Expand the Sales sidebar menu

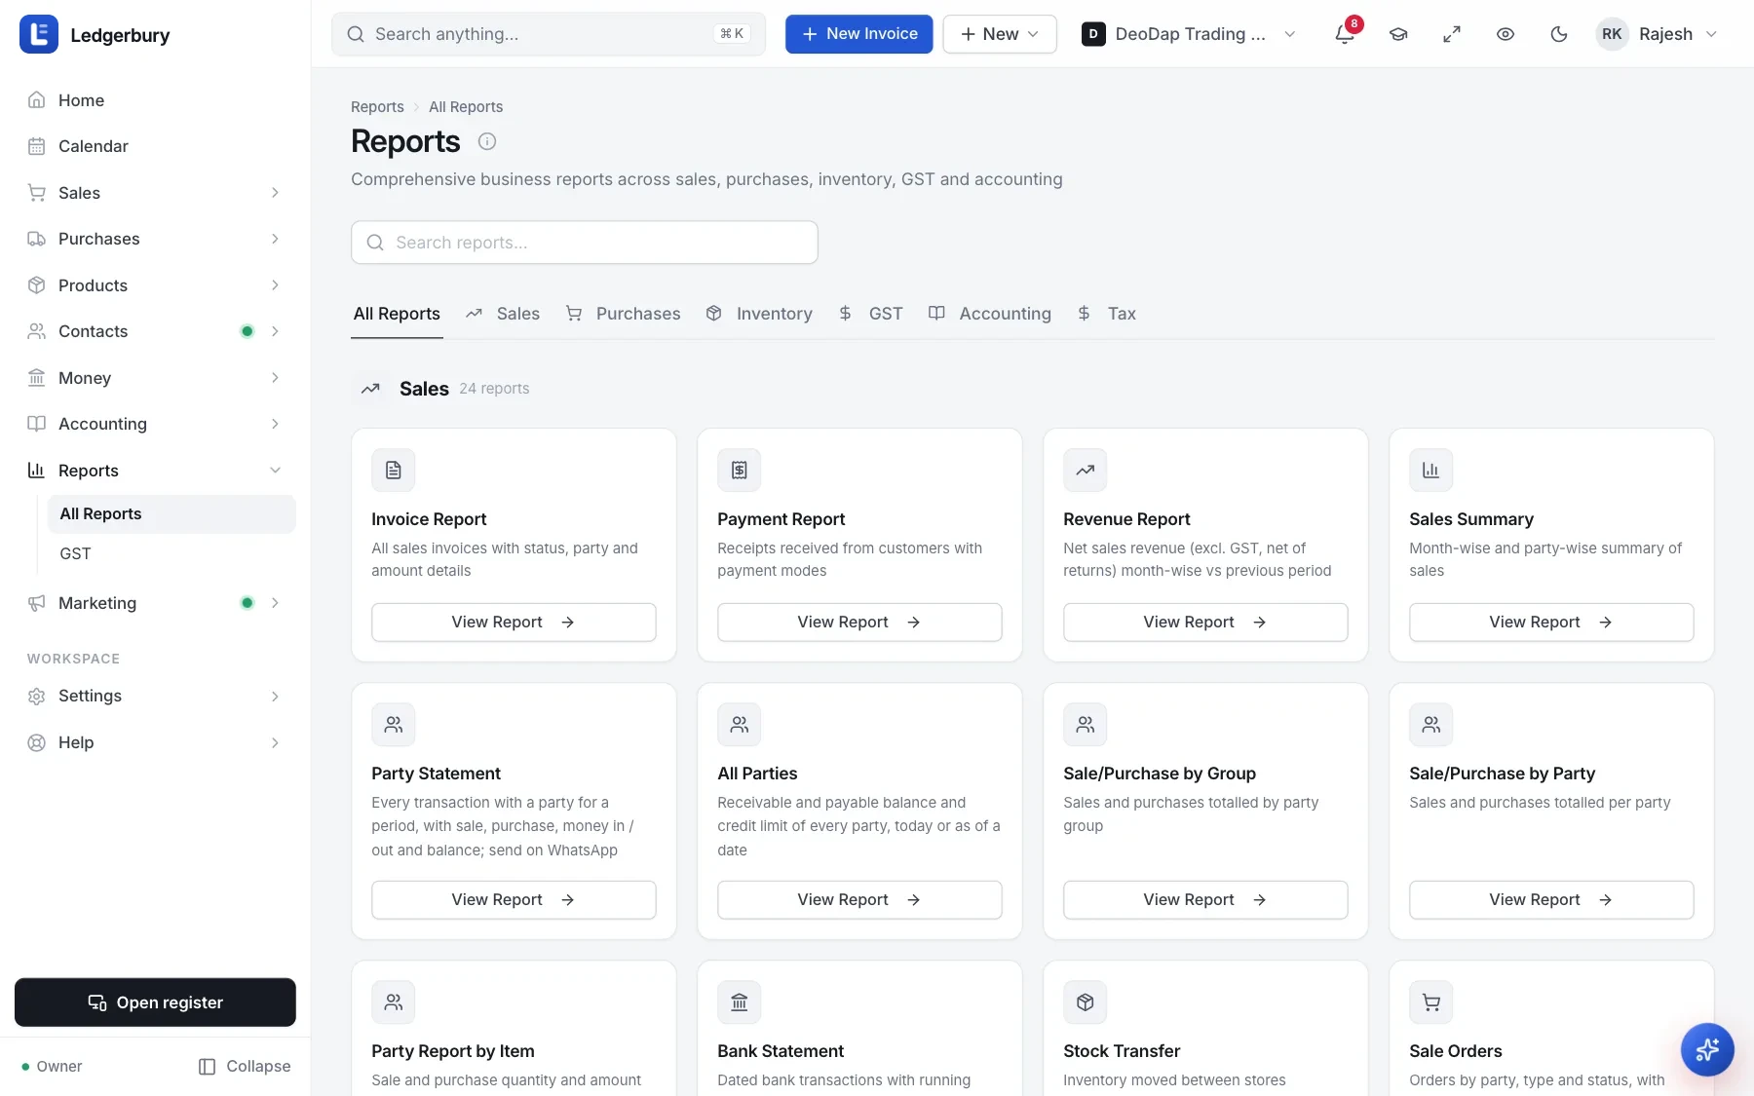156,193
